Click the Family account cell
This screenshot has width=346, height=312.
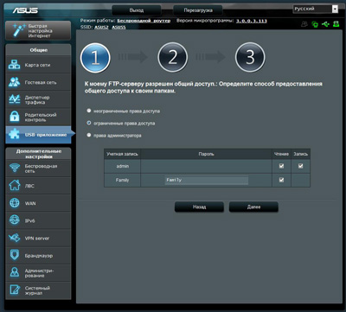(x=123, y=180)
